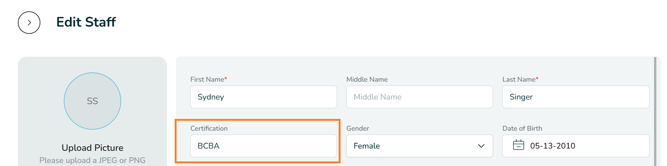Click the vertical scrollbar of the form panel
Viewport: 667px width, 166px height.
point(655,111)
